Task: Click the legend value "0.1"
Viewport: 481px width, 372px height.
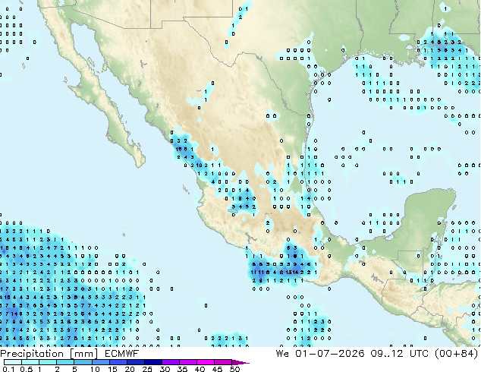Action: (9, 369)
